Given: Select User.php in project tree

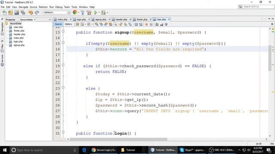Looking at the screenshot, I should tap(18, 27).
